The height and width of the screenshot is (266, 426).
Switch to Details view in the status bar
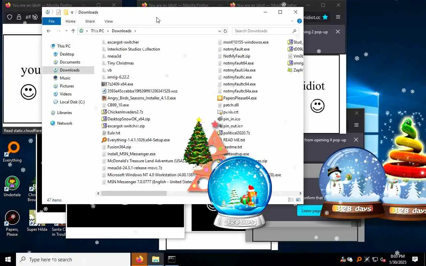pos(291,200)
